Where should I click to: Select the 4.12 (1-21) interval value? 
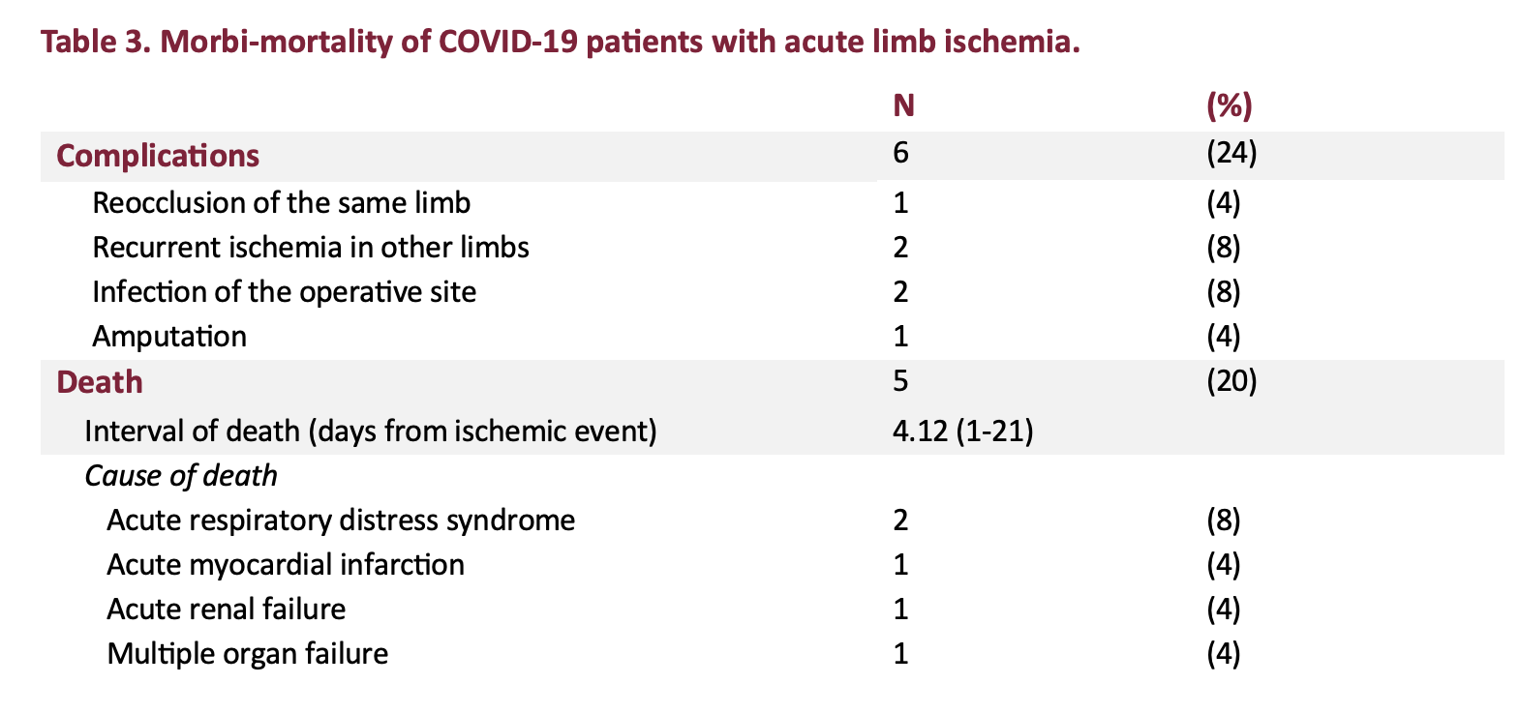pyautogui.click(x=962, y=430)
